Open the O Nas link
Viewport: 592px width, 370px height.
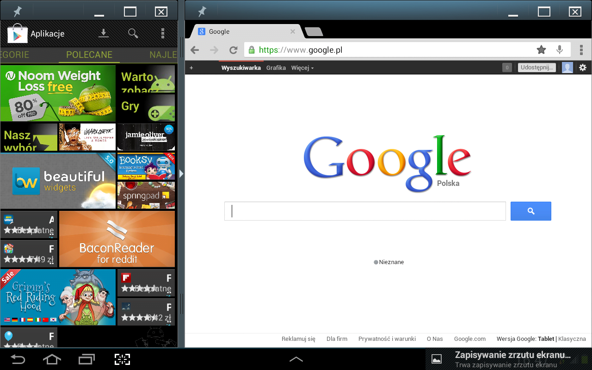[x=435, y=339]
